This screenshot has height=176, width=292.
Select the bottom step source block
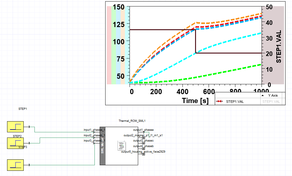tap(15, 165)
